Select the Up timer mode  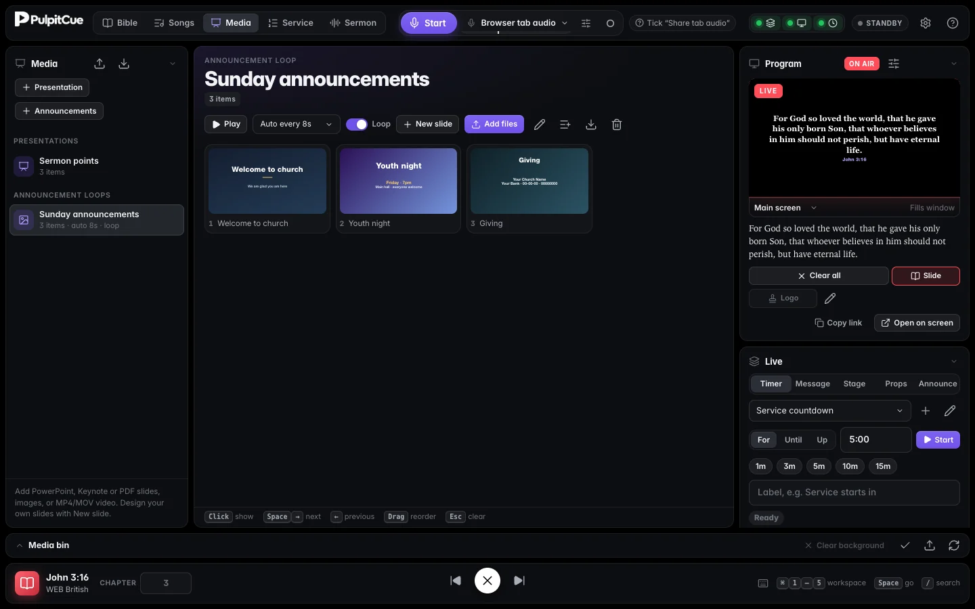(x=822, y=440)
